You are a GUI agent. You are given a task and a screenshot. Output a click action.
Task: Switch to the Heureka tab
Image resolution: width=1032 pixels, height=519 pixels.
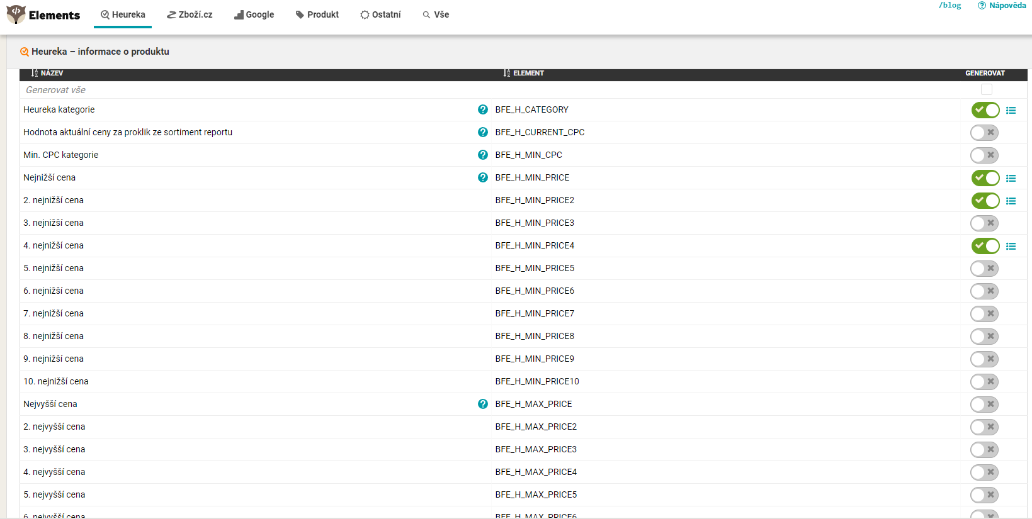tap(123, 14)
